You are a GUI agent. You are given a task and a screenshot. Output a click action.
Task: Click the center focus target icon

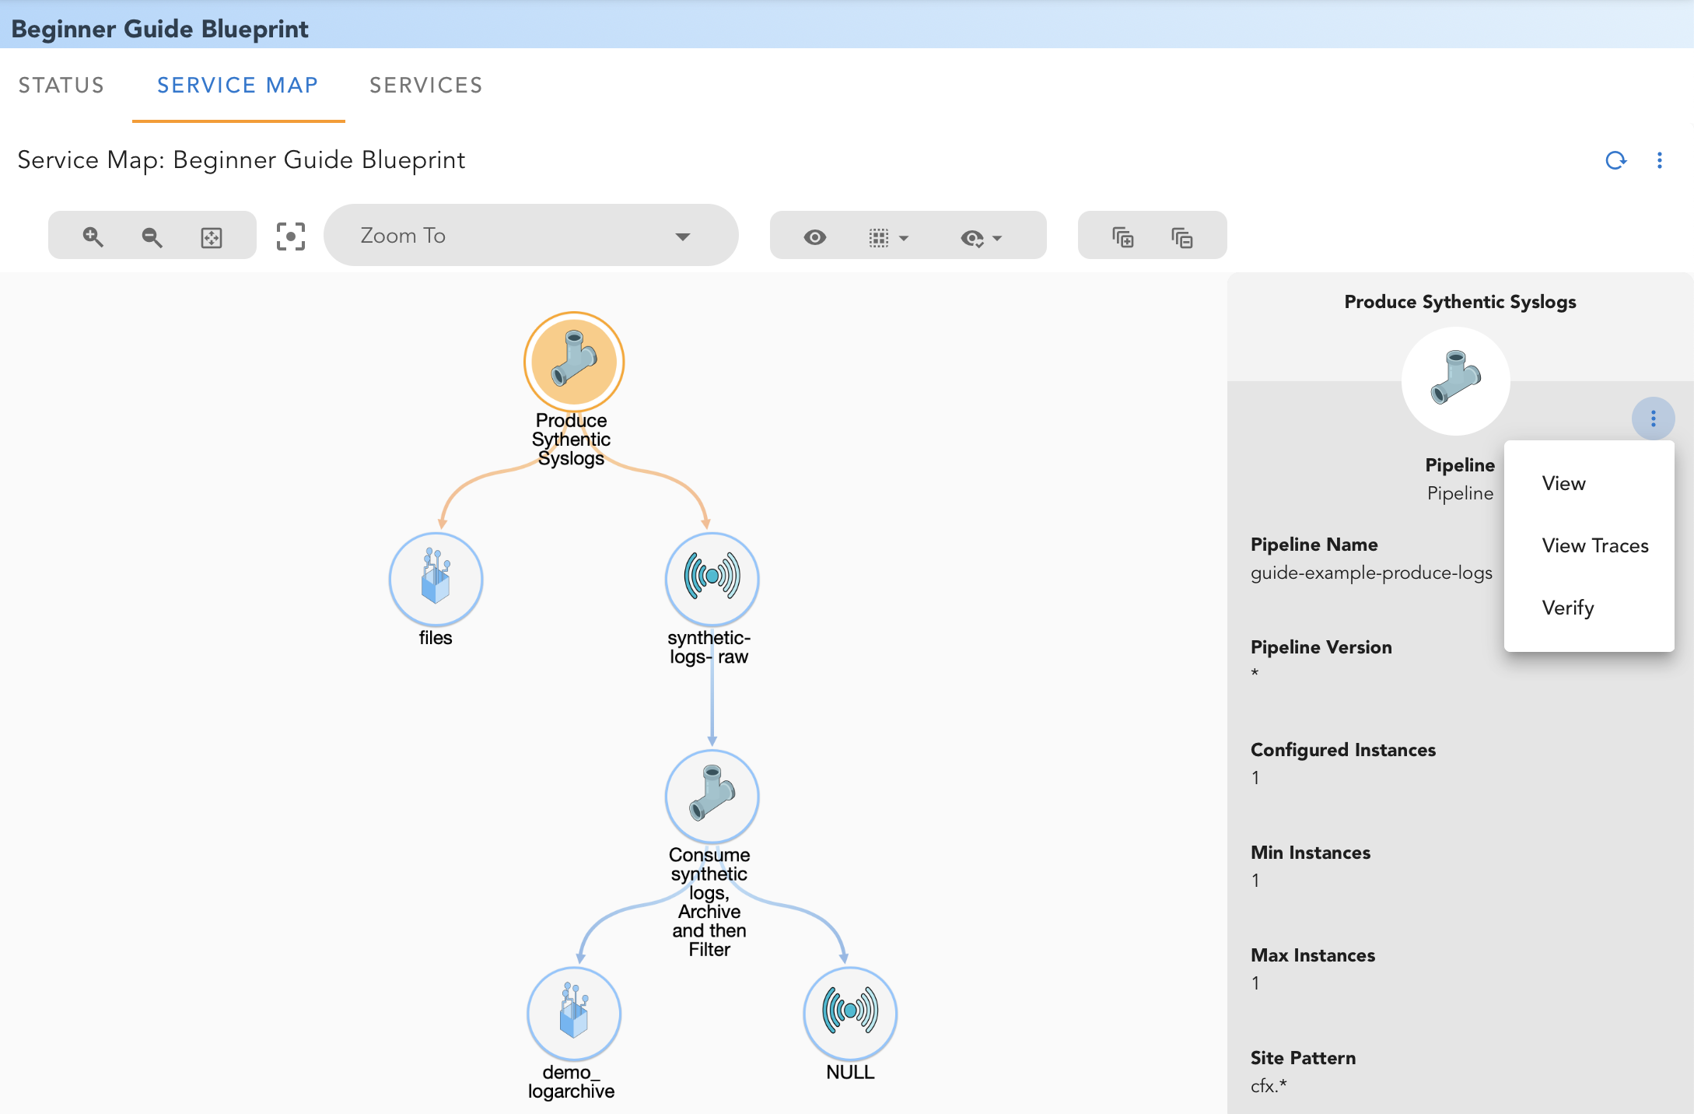coord(291,236)
